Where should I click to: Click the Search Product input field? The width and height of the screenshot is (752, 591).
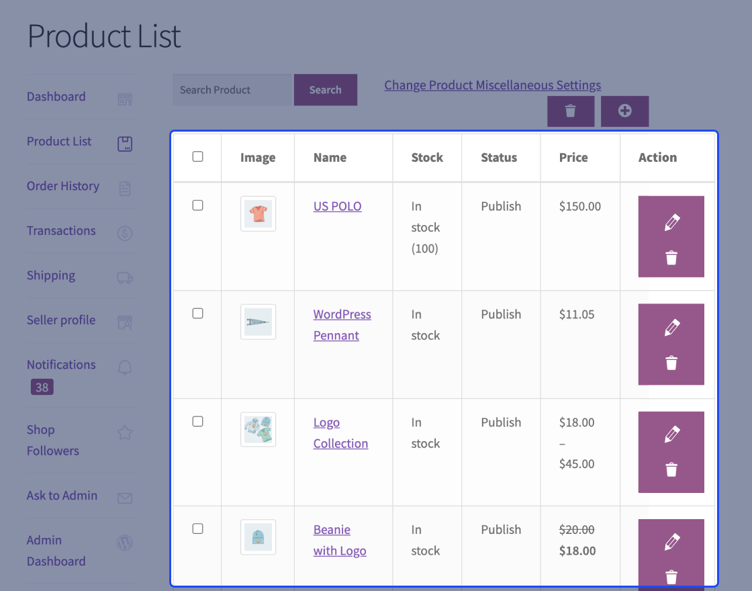233,90
